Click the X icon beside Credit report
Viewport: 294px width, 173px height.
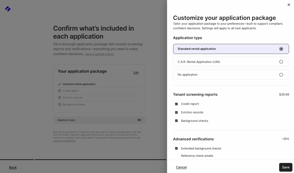[59, 91]
